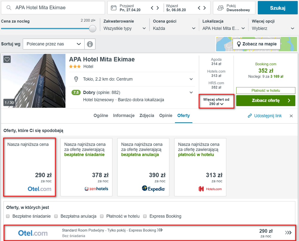Open the sort by Polecane przez nas dropdown

[54, 44]
